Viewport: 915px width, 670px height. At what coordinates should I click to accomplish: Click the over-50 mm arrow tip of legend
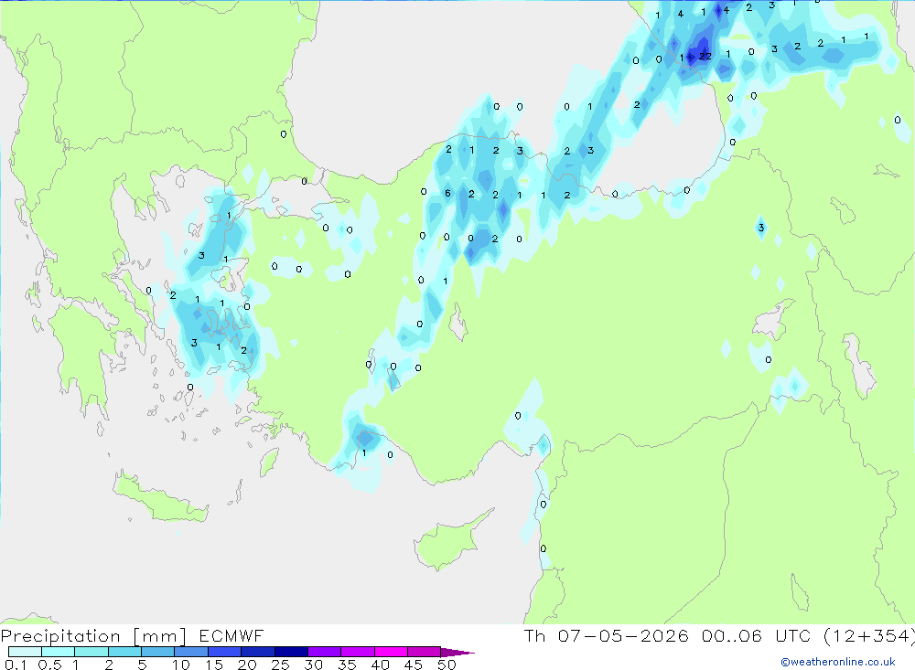pyautogui.click(x=457, y=652)
